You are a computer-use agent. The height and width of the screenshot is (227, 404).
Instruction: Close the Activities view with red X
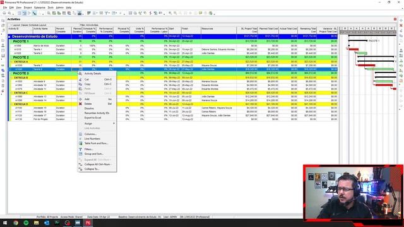point(395,20)
